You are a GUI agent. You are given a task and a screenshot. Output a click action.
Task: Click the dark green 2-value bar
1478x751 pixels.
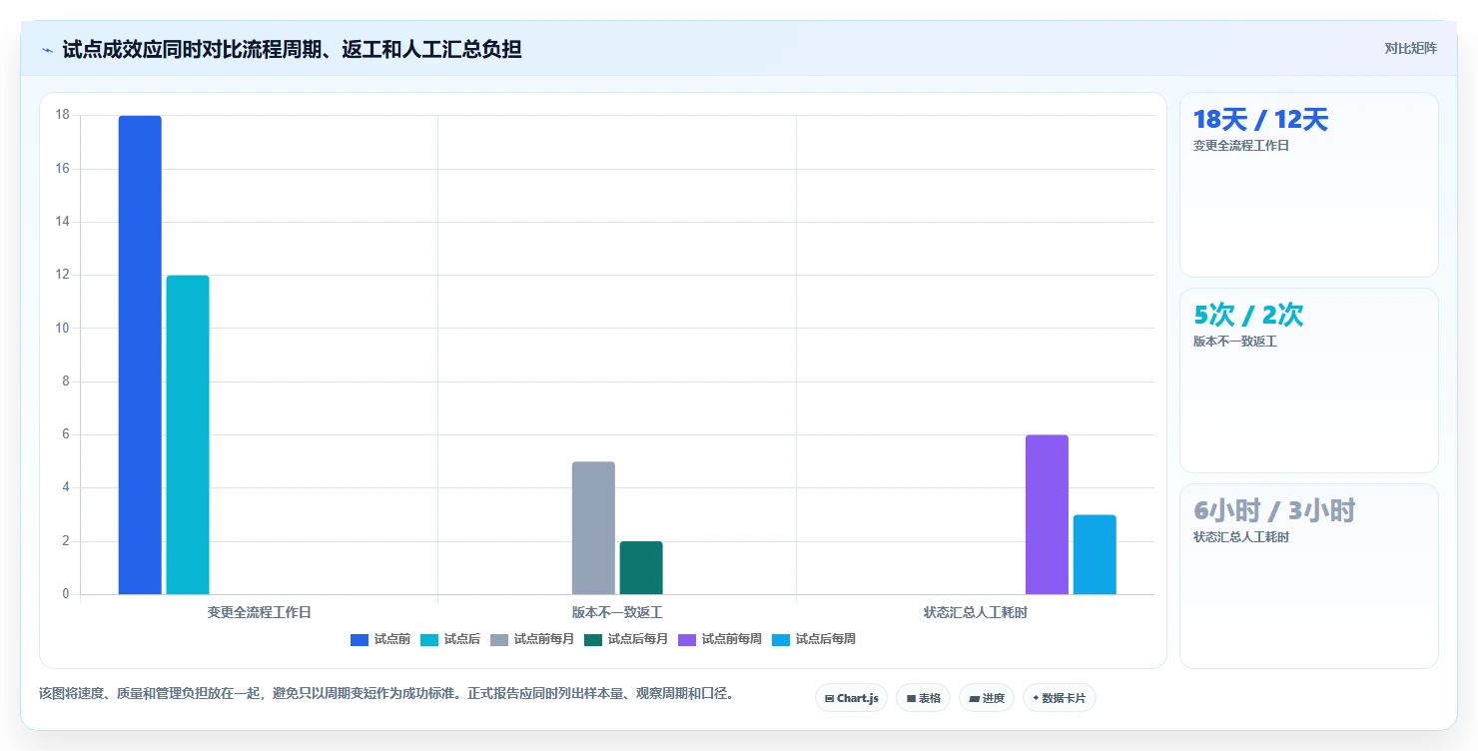coord(641,567)
